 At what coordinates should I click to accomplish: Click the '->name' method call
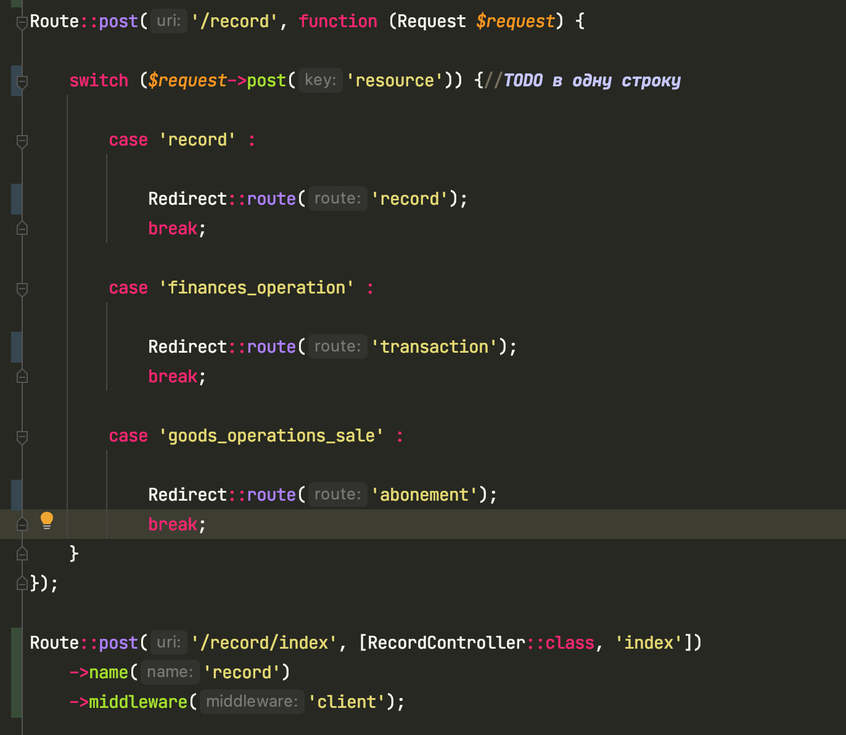[99, 673]
